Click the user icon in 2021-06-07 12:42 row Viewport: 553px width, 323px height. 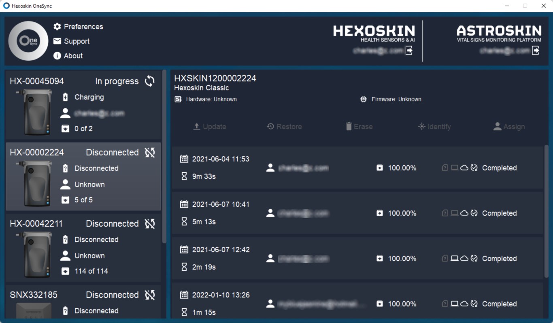[270, 259]
